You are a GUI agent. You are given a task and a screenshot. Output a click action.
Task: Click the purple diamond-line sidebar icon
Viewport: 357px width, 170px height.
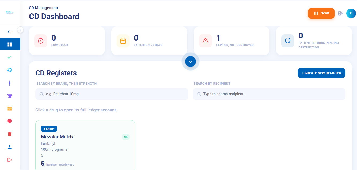10,83
